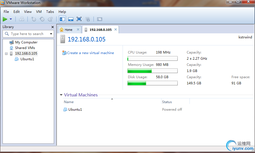The height and width of the screenshot is (153, 255).
Task: Click the 91 GB free space value
Action: pos(236,83)
